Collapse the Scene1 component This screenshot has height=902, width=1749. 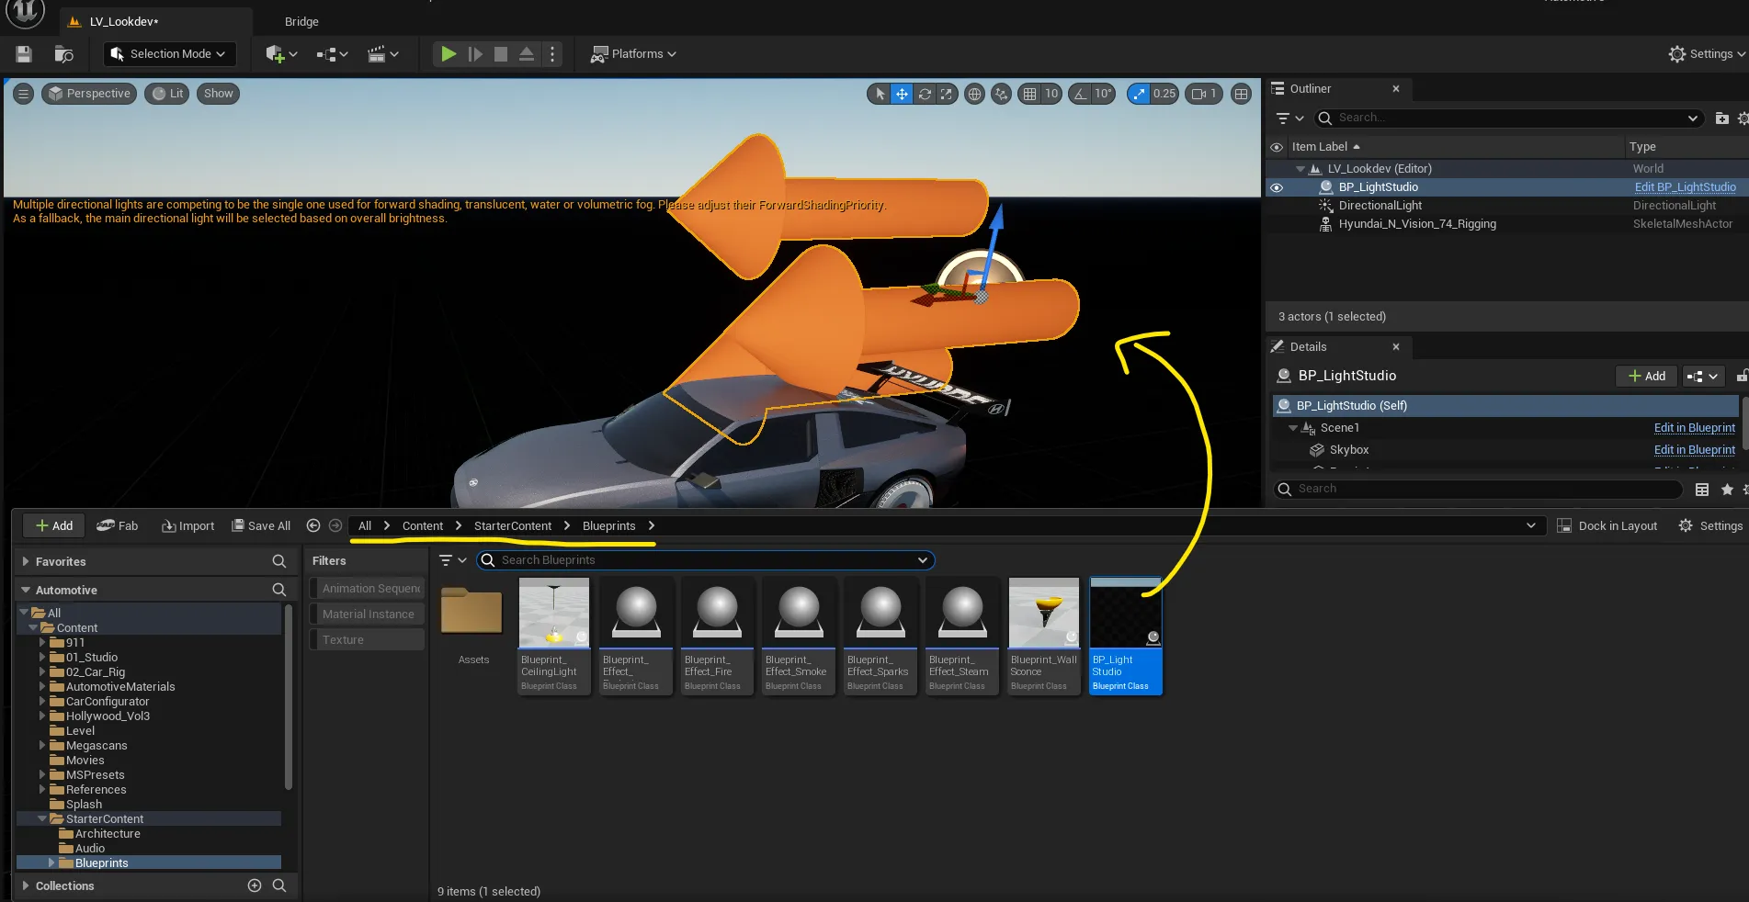[1293, 428]
